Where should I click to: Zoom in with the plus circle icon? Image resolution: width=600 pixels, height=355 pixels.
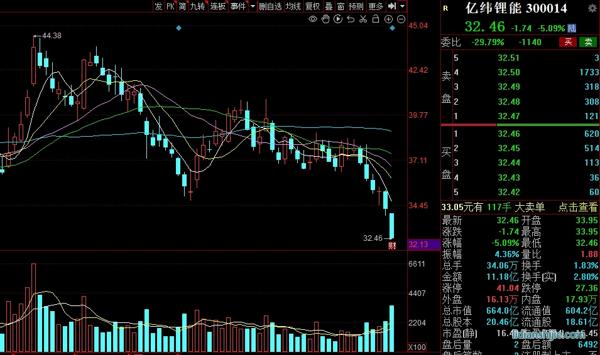pyautogui.click(x=388, y=19)
